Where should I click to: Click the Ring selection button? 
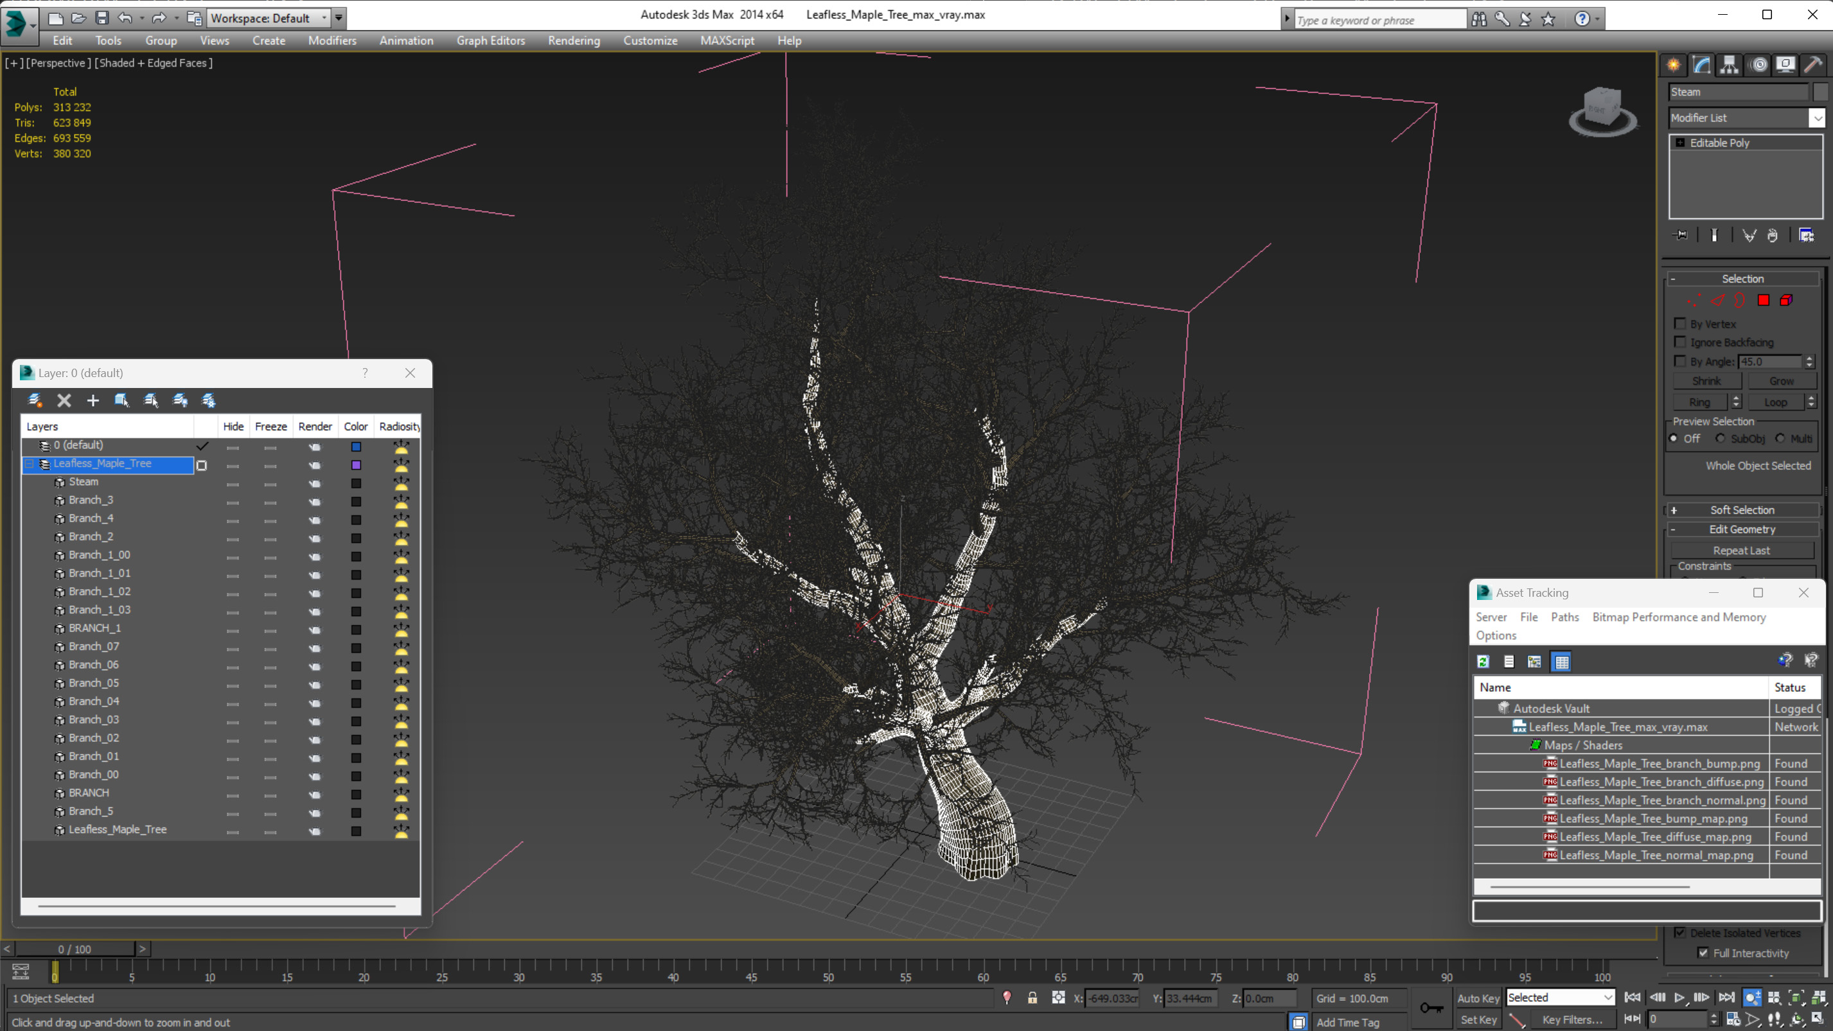[1699, 402]
